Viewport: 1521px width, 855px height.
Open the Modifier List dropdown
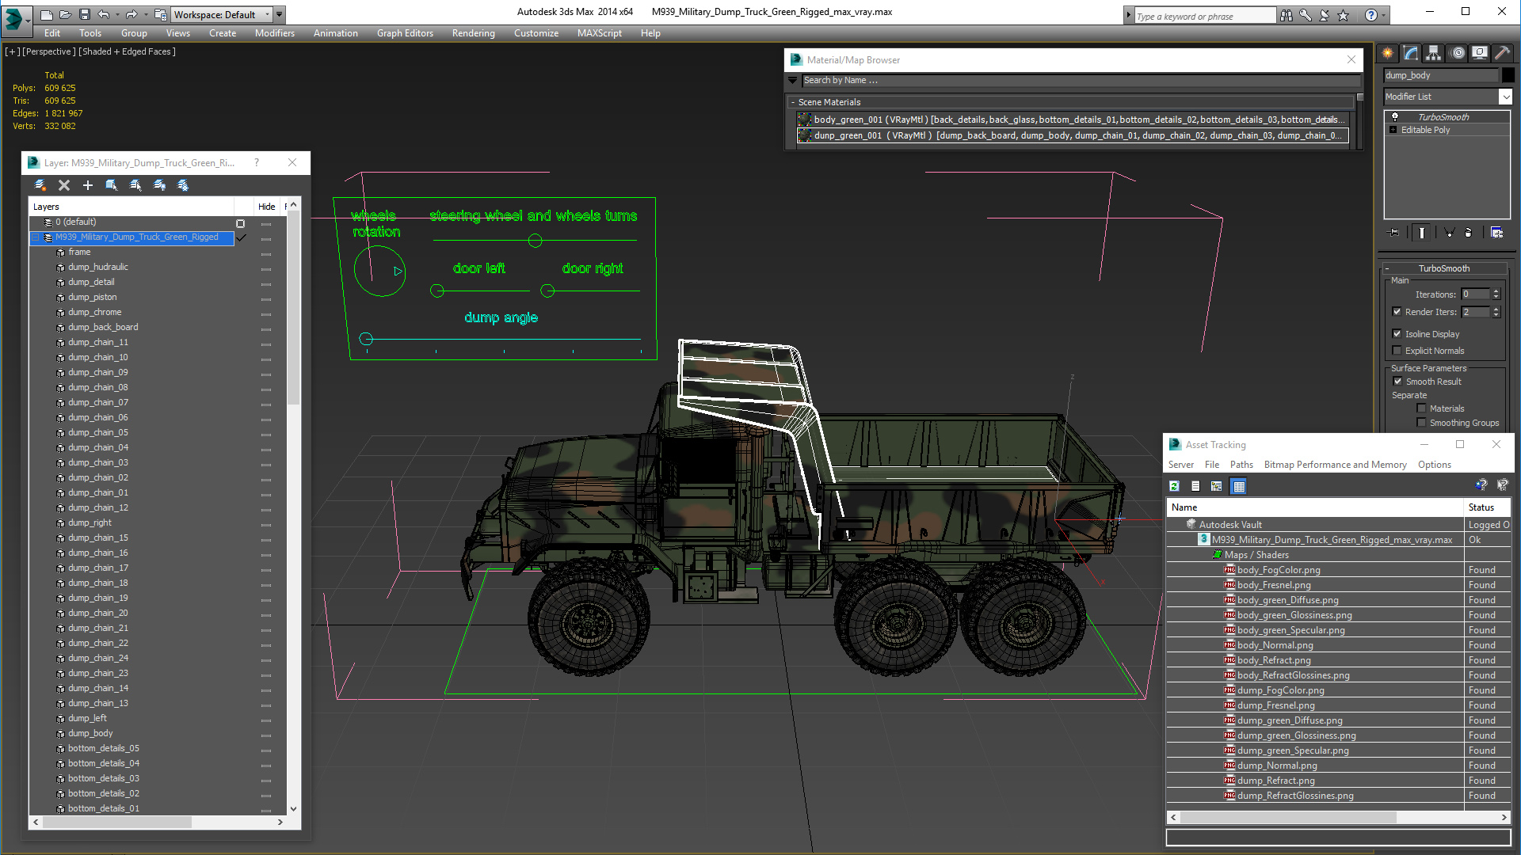point(1506,97)
